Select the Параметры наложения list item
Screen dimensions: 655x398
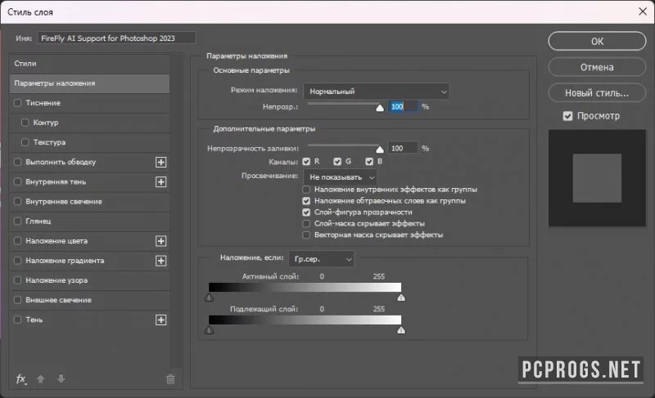pos(89,83)
